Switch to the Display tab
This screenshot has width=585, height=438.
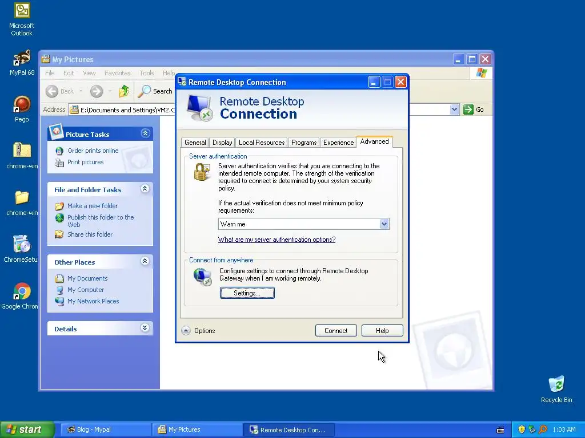point(222,143)
